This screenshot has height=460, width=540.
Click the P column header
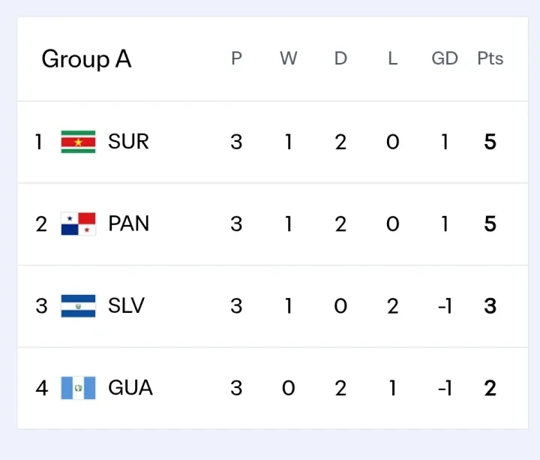click(x=236, y=59)
